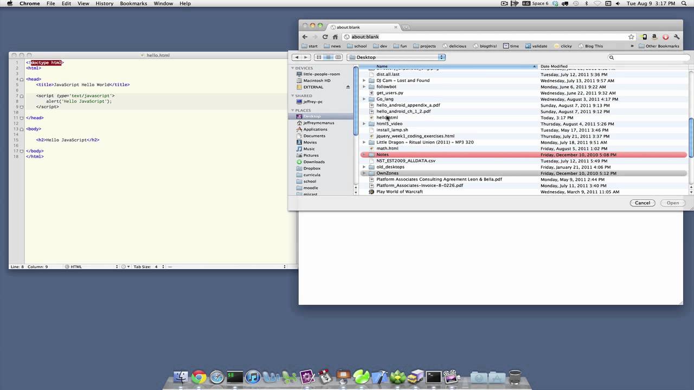This screenshot has width=694, height=390.
Task: Switch file dialog to icon view
Action: click(319, 57)
